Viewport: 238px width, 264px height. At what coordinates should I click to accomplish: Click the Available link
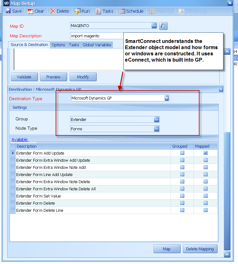pyautogui.click(x=20, y=140)
